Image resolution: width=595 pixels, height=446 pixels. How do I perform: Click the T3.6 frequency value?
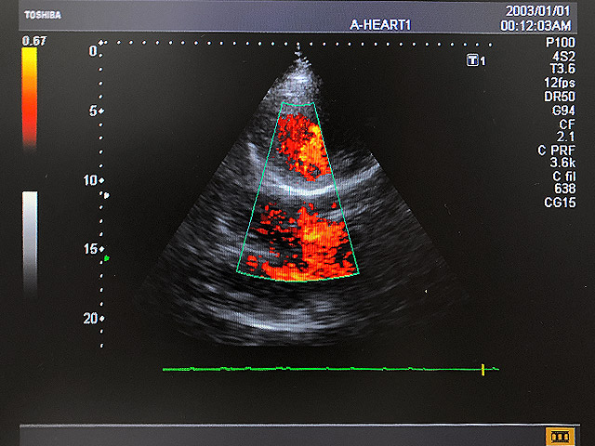coord(562,69)
